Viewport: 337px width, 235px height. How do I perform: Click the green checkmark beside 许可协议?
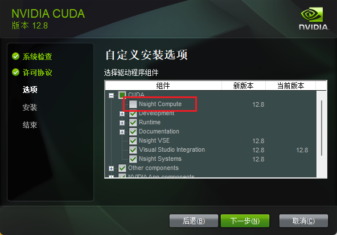click(x=15, y=72)
